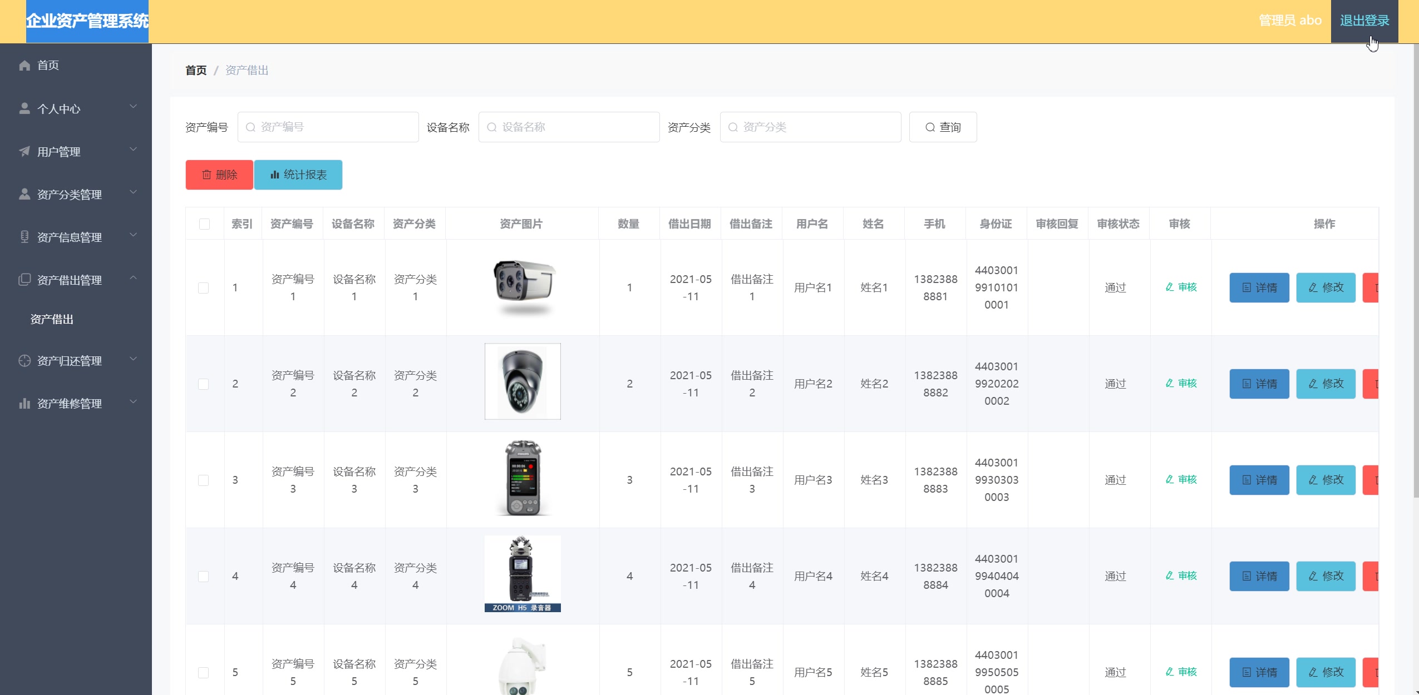Click the 资产信息管理 microphone icon
1419x695 pixels.
point(24,237)
